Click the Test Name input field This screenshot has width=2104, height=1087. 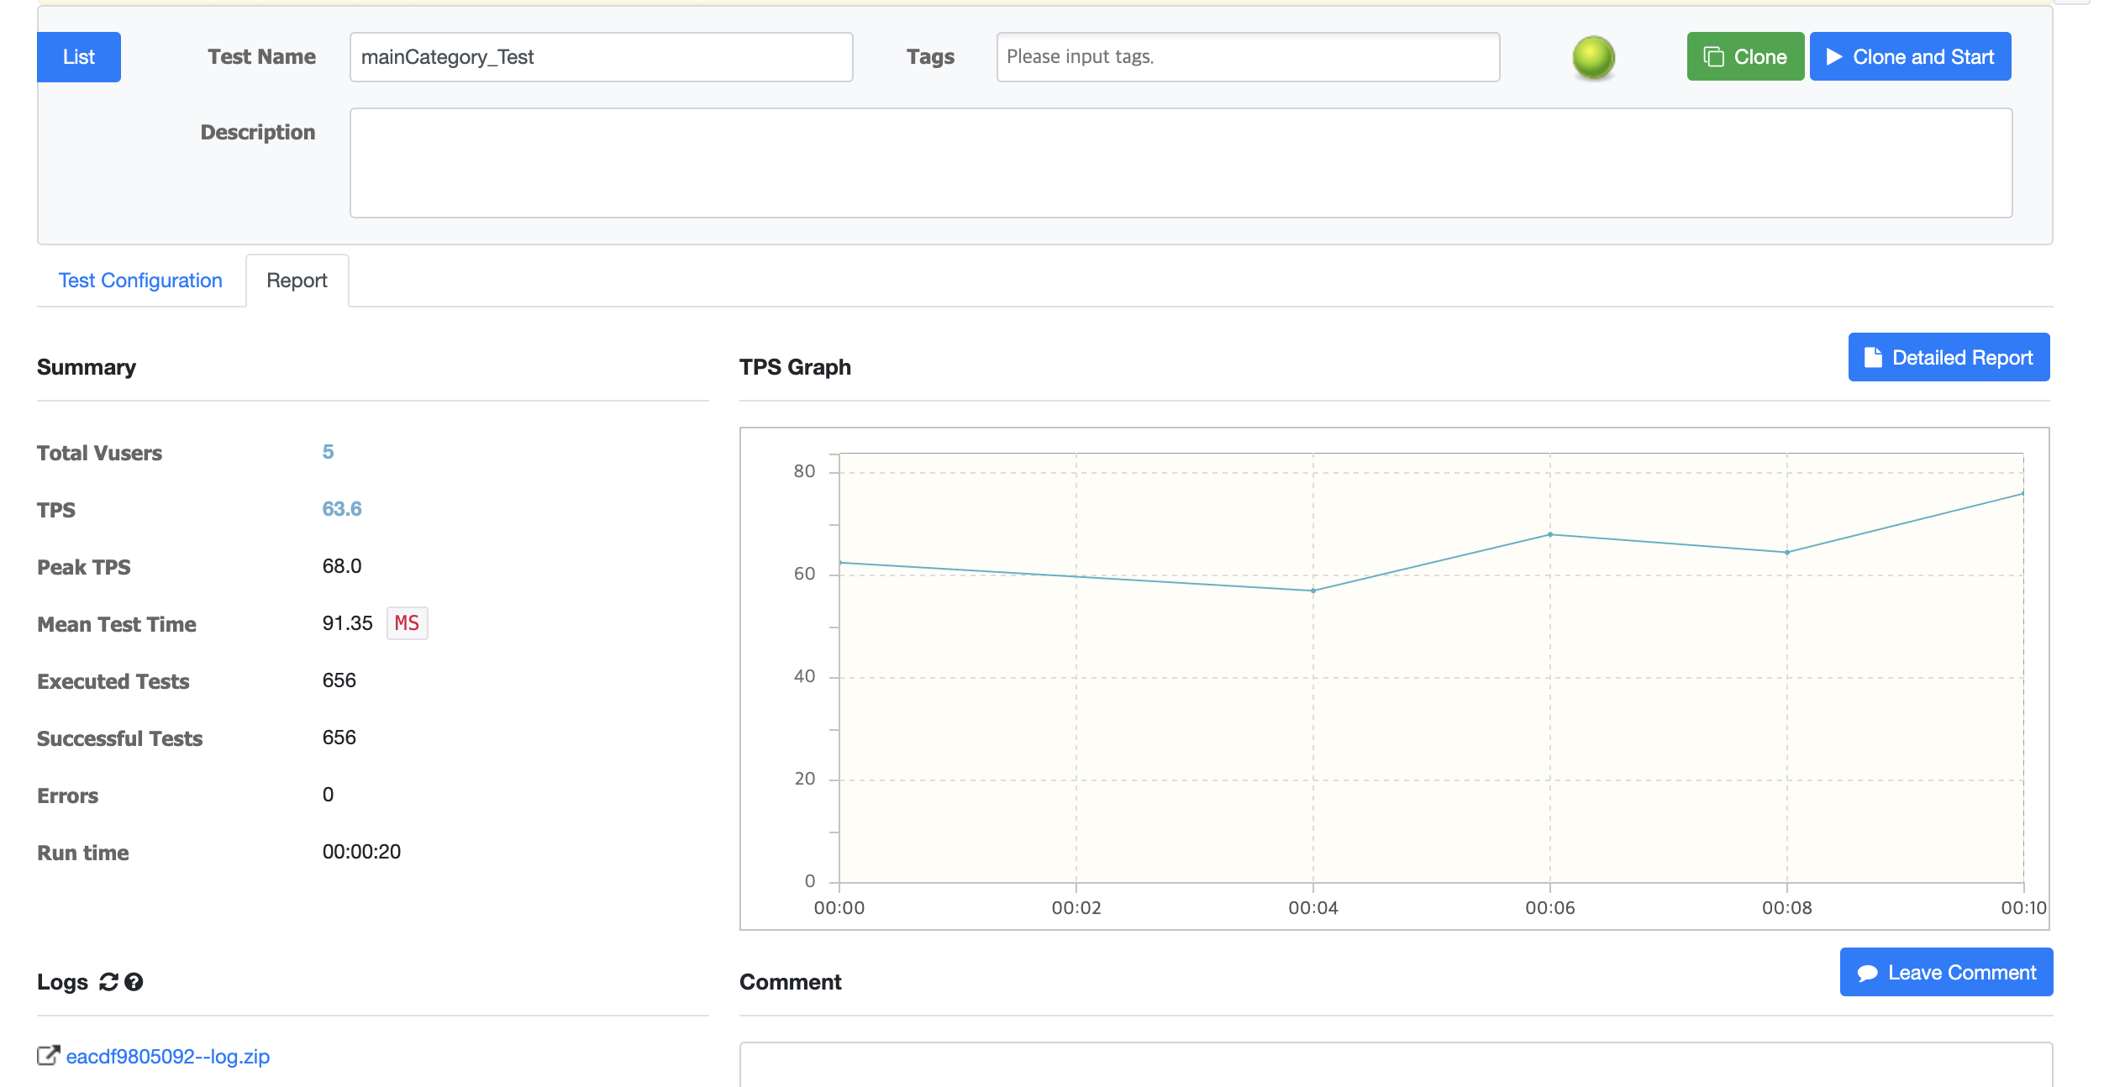point(601,57)
